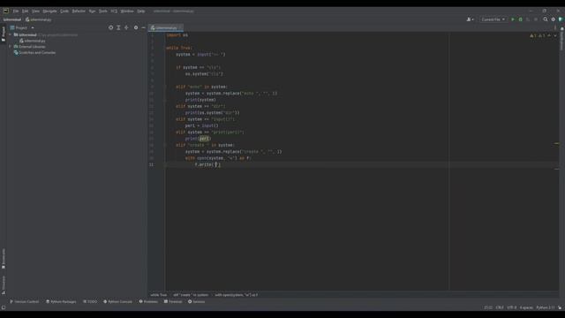
Task: Open Version Control tool window
Action: coord(24,302)
